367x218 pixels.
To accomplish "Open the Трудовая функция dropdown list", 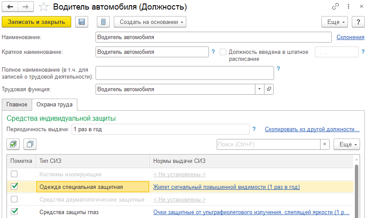I will (x=259, y=89).
